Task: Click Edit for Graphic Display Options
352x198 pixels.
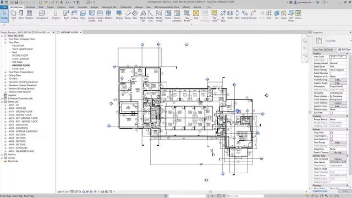Action: coord(338,83)
